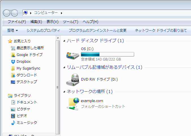Select example.com network location name
The image size is (191, 136).
tap(92, 101)
